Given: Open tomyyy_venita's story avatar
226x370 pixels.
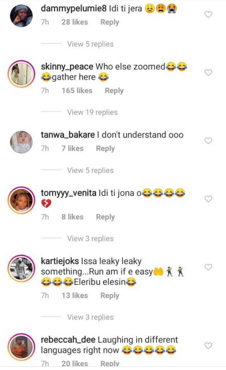Looking at the screenshot, I should [21, 200].
